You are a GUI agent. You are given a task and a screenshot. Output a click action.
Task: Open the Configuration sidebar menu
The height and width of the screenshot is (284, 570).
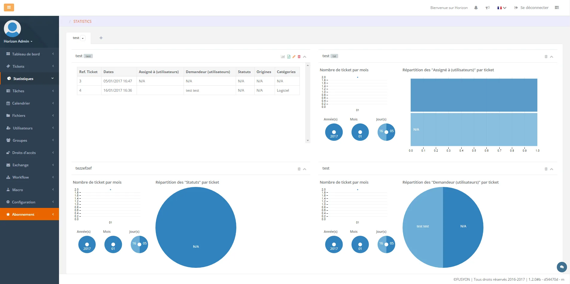click(x=29, y=202)
